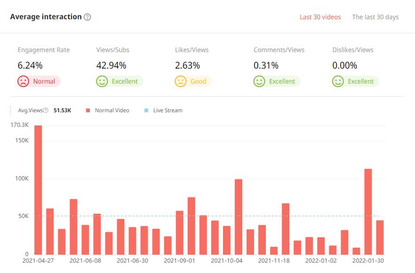Click yellow smiley under Likes/Views
The width and height of the screenshot is (415, 273).
pyautogui.click(x=180, y=81)
